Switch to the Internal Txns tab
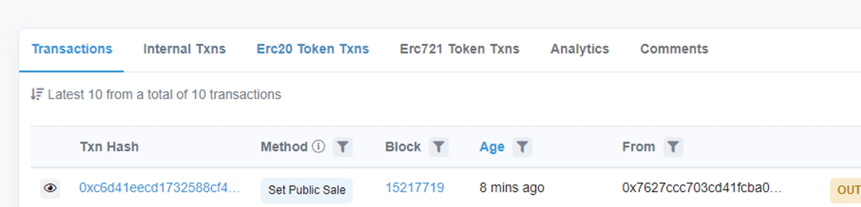This screenshot has width=861, height=207. pos(184,49)
